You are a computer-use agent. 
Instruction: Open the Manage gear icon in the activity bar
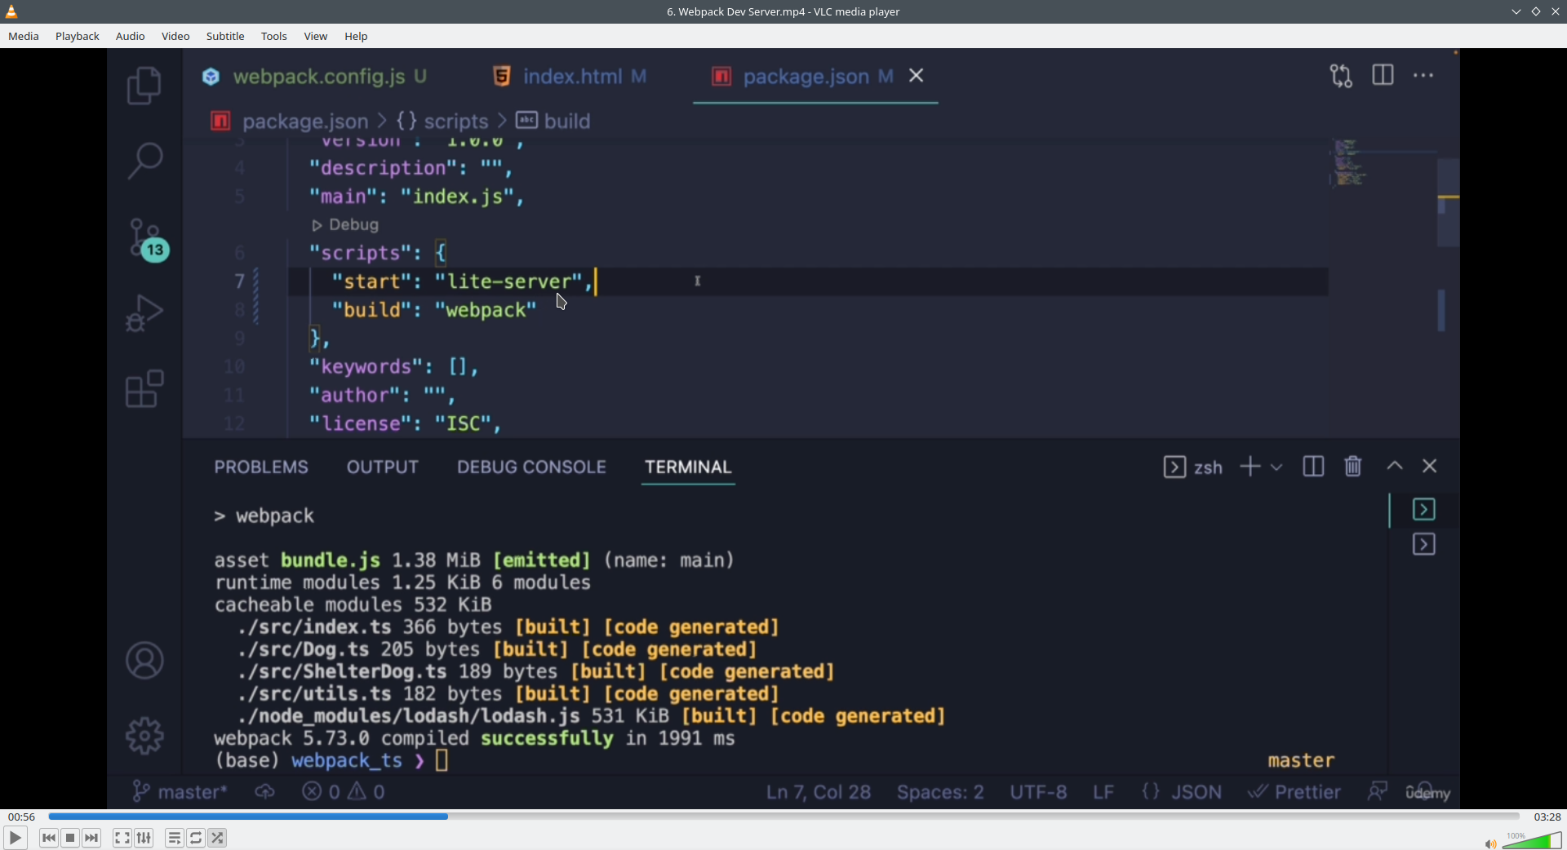pos(144,736)
